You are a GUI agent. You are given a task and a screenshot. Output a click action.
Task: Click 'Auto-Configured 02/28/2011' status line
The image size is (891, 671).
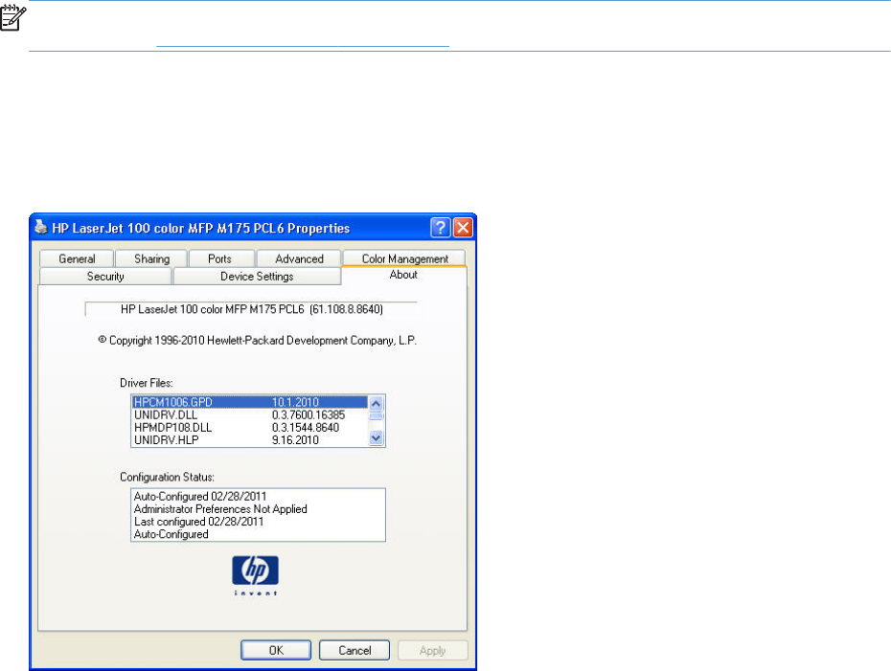click(x=200, y=496)
